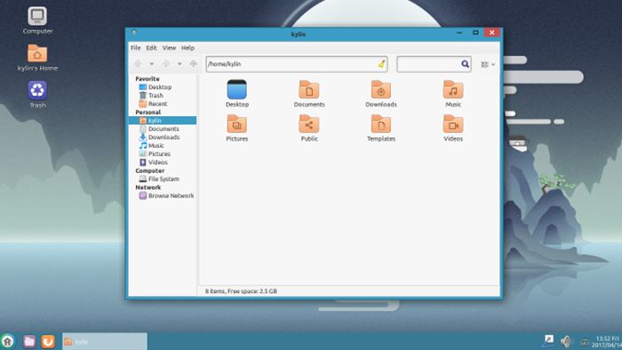
Task: Click the window menu icon in titlebar
Action: tap(134, 32)
